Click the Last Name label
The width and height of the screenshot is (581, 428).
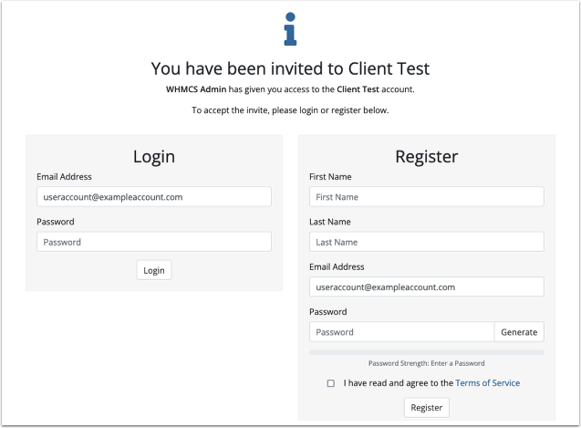pyautogui.click(x=330, y=222)
